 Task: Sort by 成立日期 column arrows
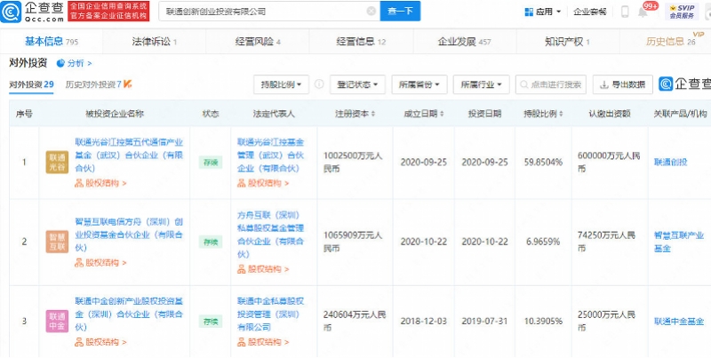click(x=442, y=115)
